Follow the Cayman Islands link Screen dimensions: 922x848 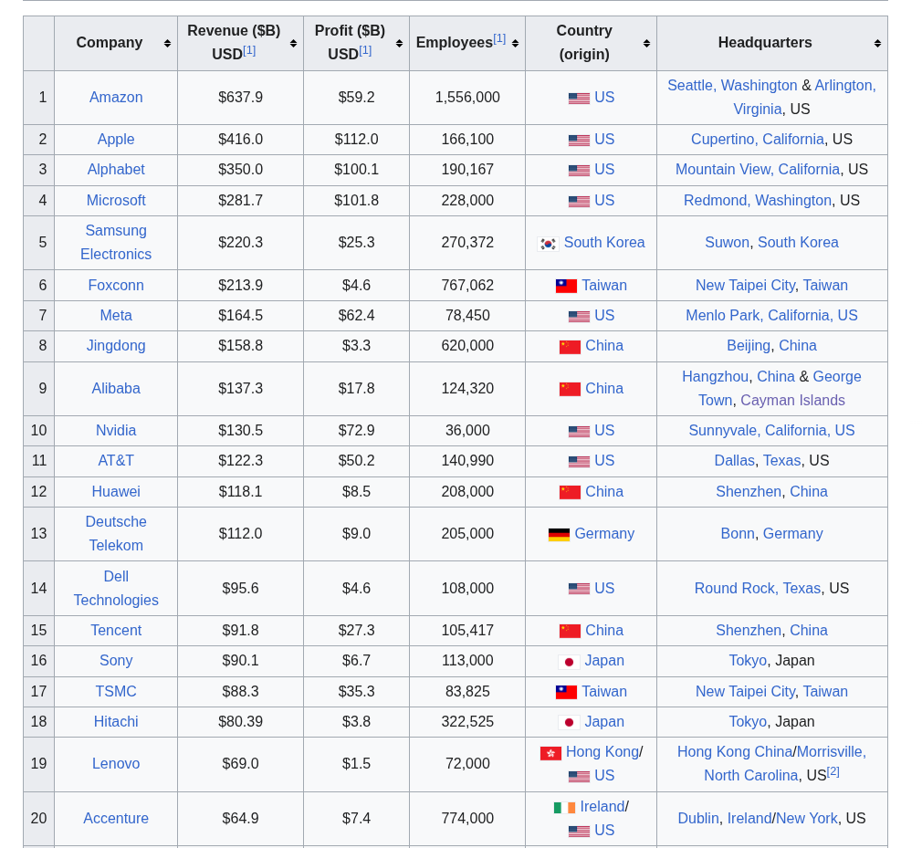792,401
